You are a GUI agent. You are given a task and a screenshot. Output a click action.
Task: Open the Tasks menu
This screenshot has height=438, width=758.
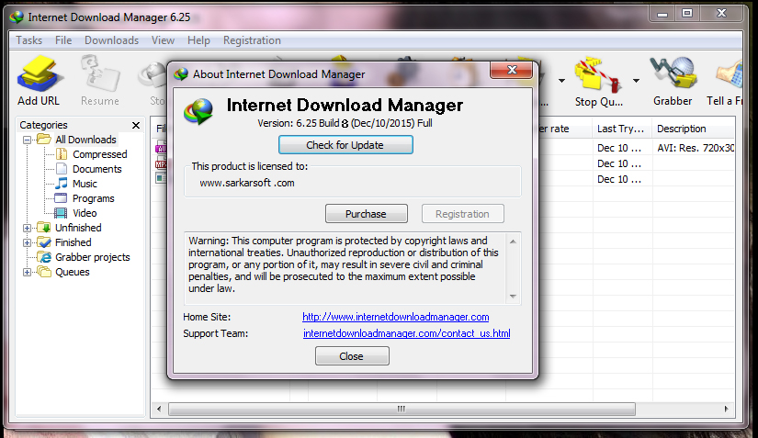29,40
